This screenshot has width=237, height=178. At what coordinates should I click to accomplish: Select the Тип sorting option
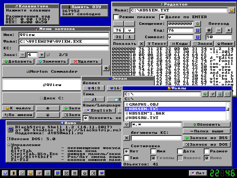click(126, 158)
